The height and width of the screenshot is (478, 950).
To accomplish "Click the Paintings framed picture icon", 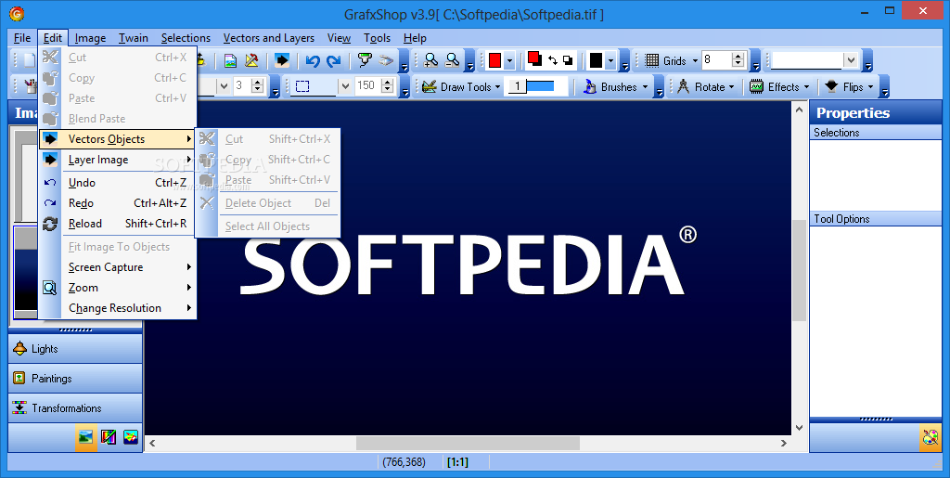I will tap(20, 378).
